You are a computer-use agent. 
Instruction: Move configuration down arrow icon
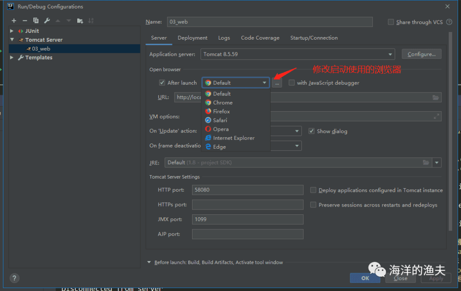coord(69,20)
